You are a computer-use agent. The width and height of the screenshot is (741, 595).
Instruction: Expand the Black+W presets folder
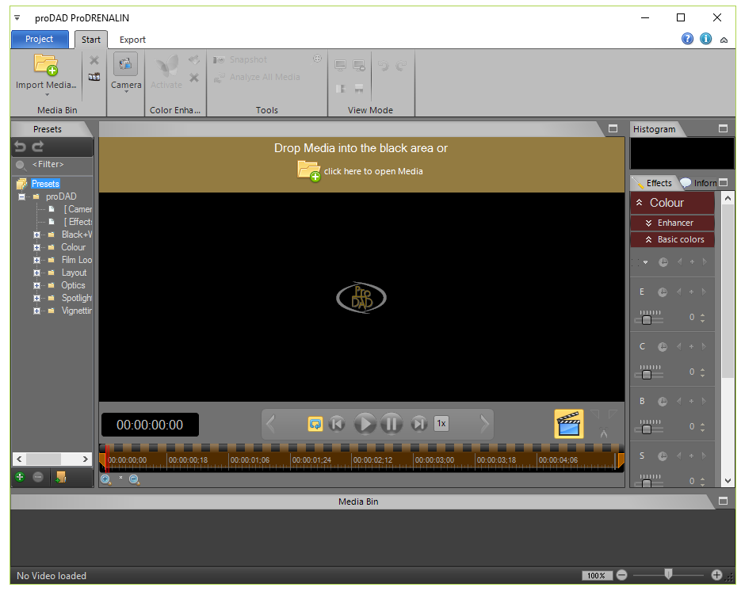pos(37,235)
